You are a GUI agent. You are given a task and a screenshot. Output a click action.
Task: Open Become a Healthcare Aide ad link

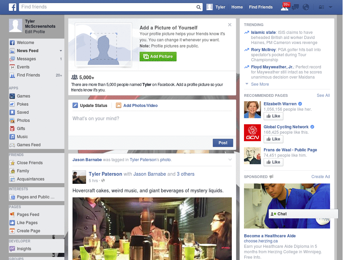pyautogui.click(x=270, y=236)
